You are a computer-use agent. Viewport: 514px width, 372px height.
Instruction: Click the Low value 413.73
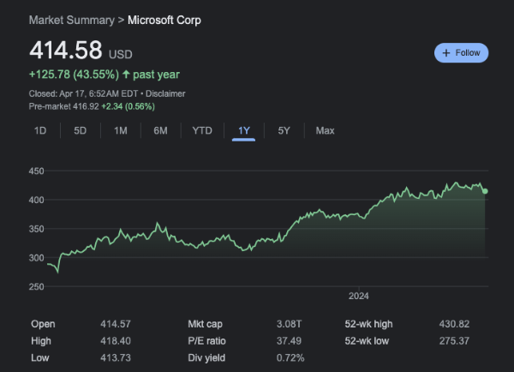(116, 358)
